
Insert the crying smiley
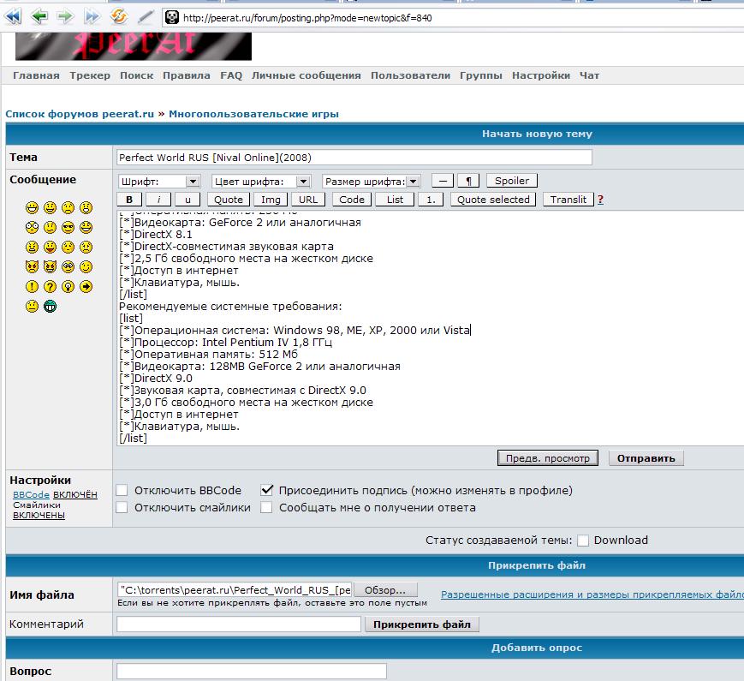(86, 247)
